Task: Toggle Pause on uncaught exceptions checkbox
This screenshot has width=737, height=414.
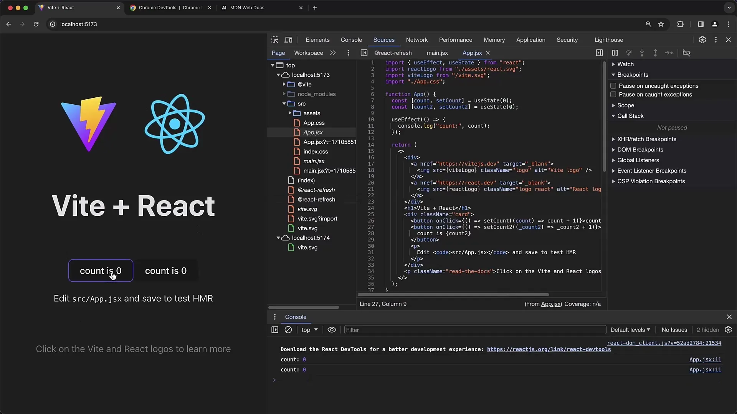Action: (613, 85)
